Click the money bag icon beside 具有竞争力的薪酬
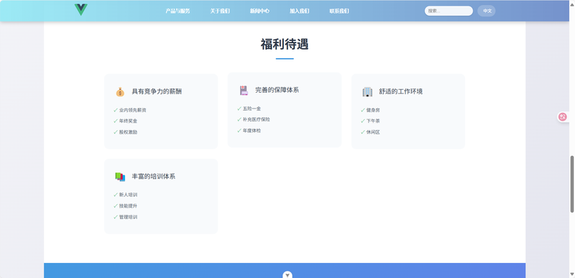The height and width of the screenshot is (278, 575). click(120, 91)
